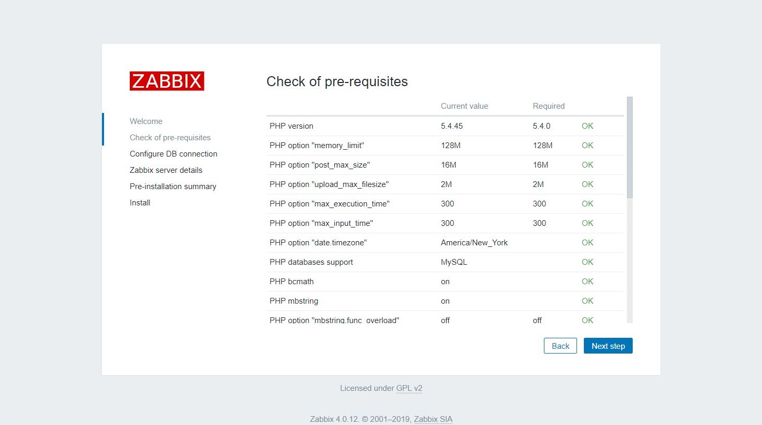
Task: Click the Current value column header
Action: pyautogui.click(x=465, y=106)
